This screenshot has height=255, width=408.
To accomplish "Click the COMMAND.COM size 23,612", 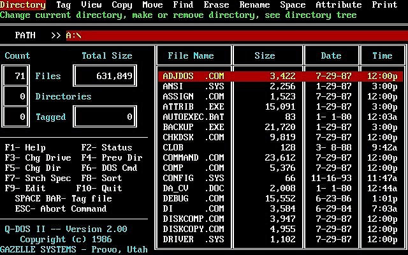I will pos(280,157).
